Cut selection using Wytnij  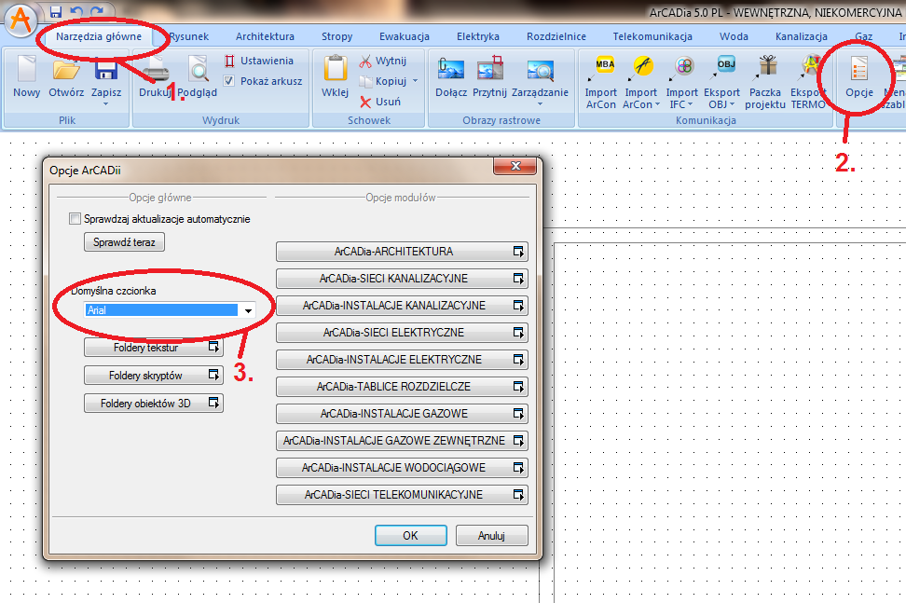(382, 61)
